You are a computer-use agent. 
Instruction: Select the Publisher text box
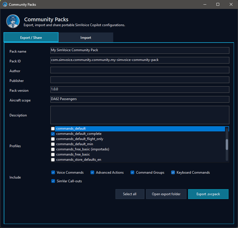point(140,80)
